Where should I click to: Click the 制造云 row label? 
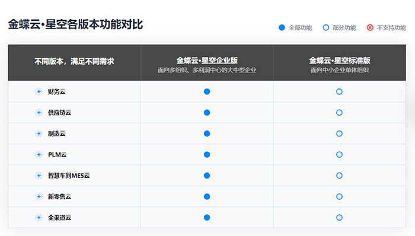click(x=57, y=133)
